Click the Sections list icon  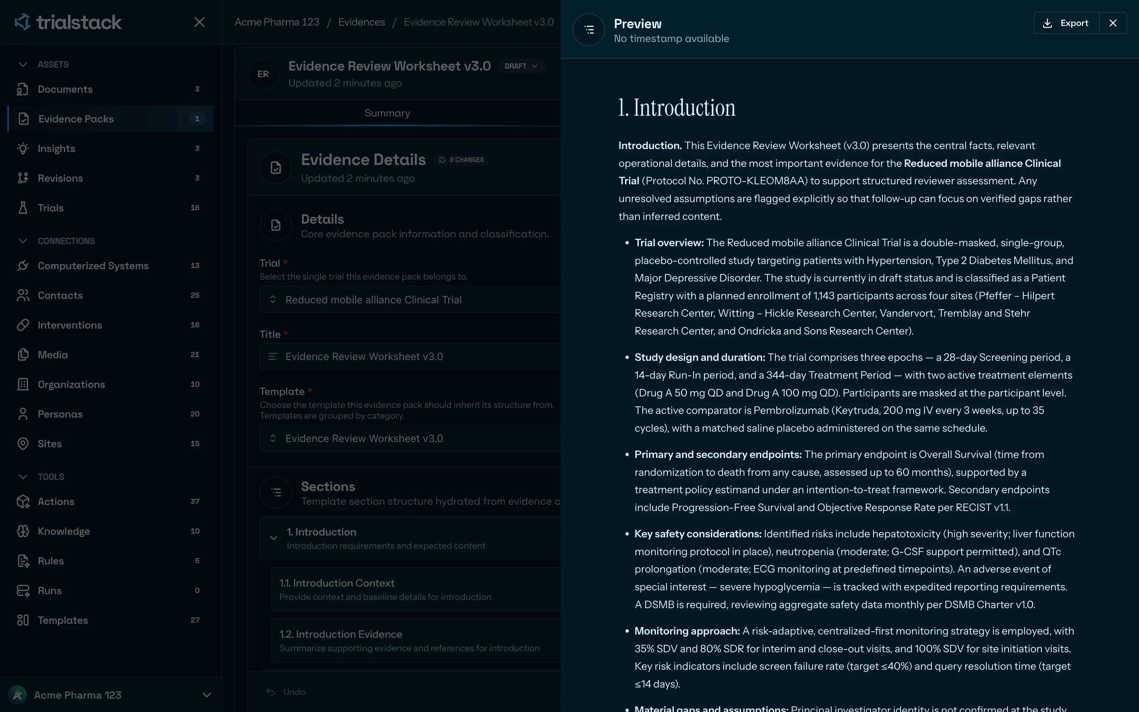click(276, 492)
